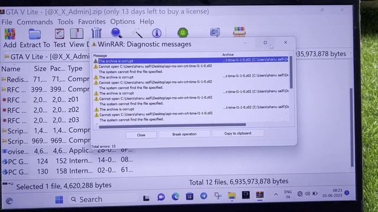The image size is (378, 212).
Task: Click the Comment toolbar icon
Action: 215,32
